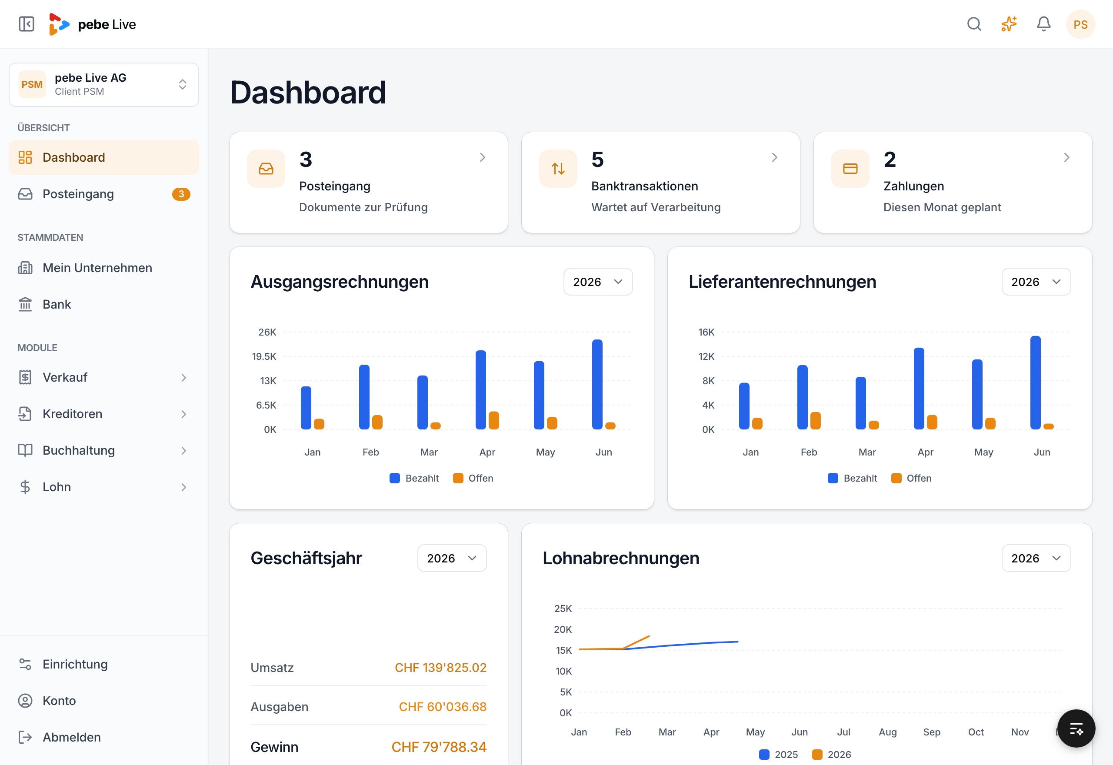Open the Banktransaktionen card chevron
Viewport: 1113px width, 765px height.
point(774,157)
